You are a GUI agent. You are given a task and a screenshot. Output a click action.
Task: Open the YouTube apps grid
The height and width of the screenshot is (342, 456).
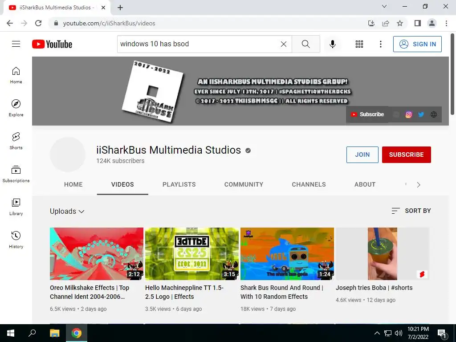coord(359,44)
